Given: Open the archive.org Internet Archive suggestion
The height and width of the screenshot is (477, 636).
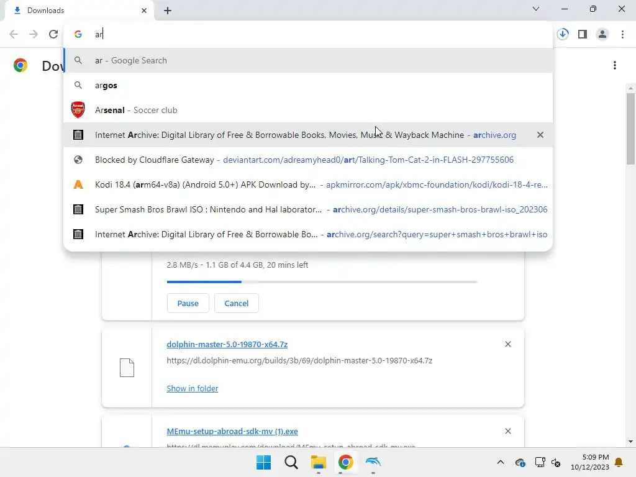Looking at the screenshot, I should point(308,135).
